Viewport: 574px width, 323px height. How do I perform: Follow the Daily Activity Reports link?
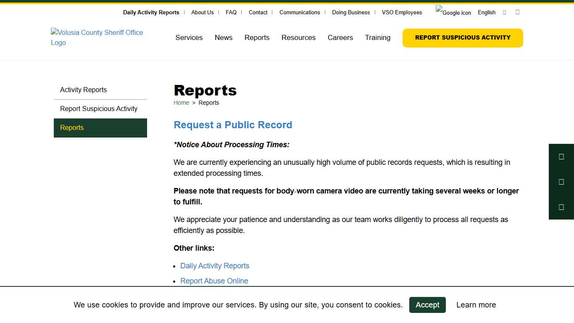click(215, 266)
